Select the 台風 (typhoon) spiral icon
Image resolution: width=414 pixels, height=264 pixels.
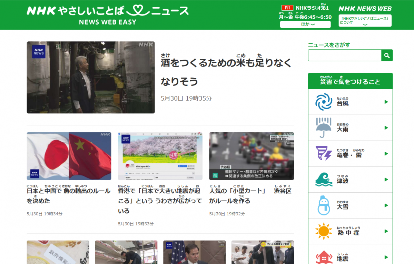click(x=323, y=102)
